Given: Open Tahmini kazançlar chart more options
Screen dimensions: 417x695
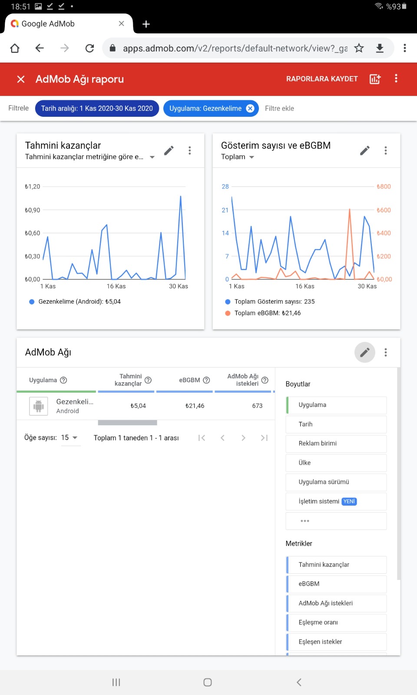Looking at the screenshot, I should click(x=189, y=150).
